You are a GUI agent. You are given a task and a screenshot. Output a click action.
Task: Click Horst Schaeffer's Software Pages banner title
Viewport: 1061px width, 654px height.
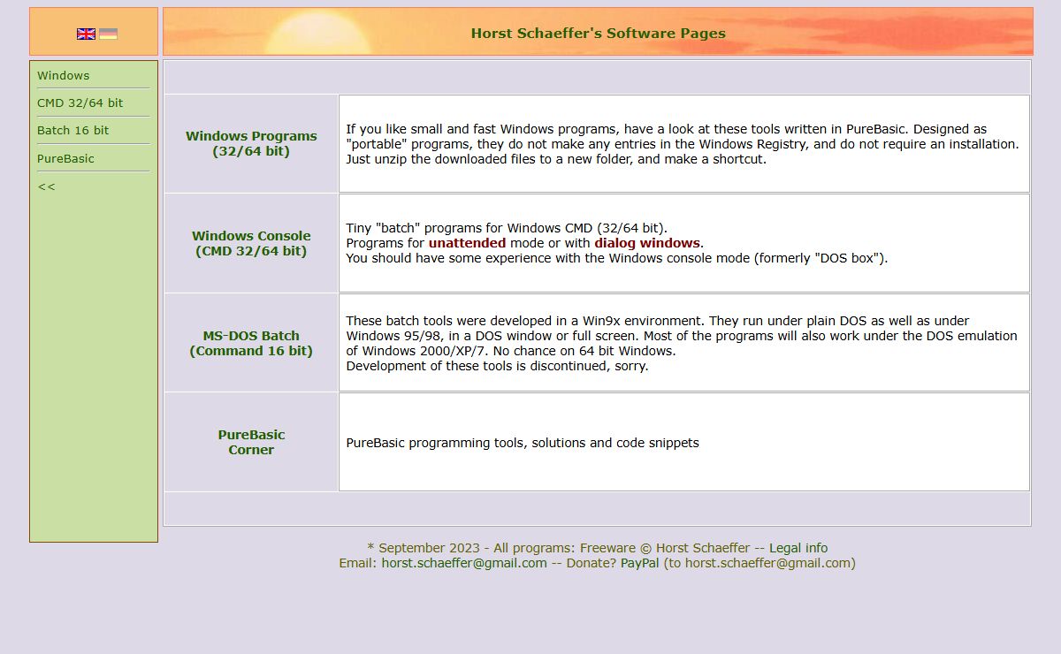(599, 34)
